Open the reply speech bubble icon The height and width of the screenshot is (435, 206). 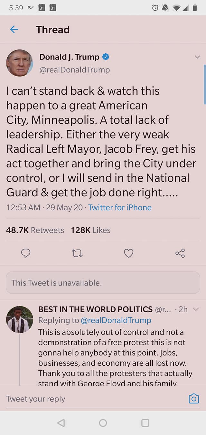[26, 253]
